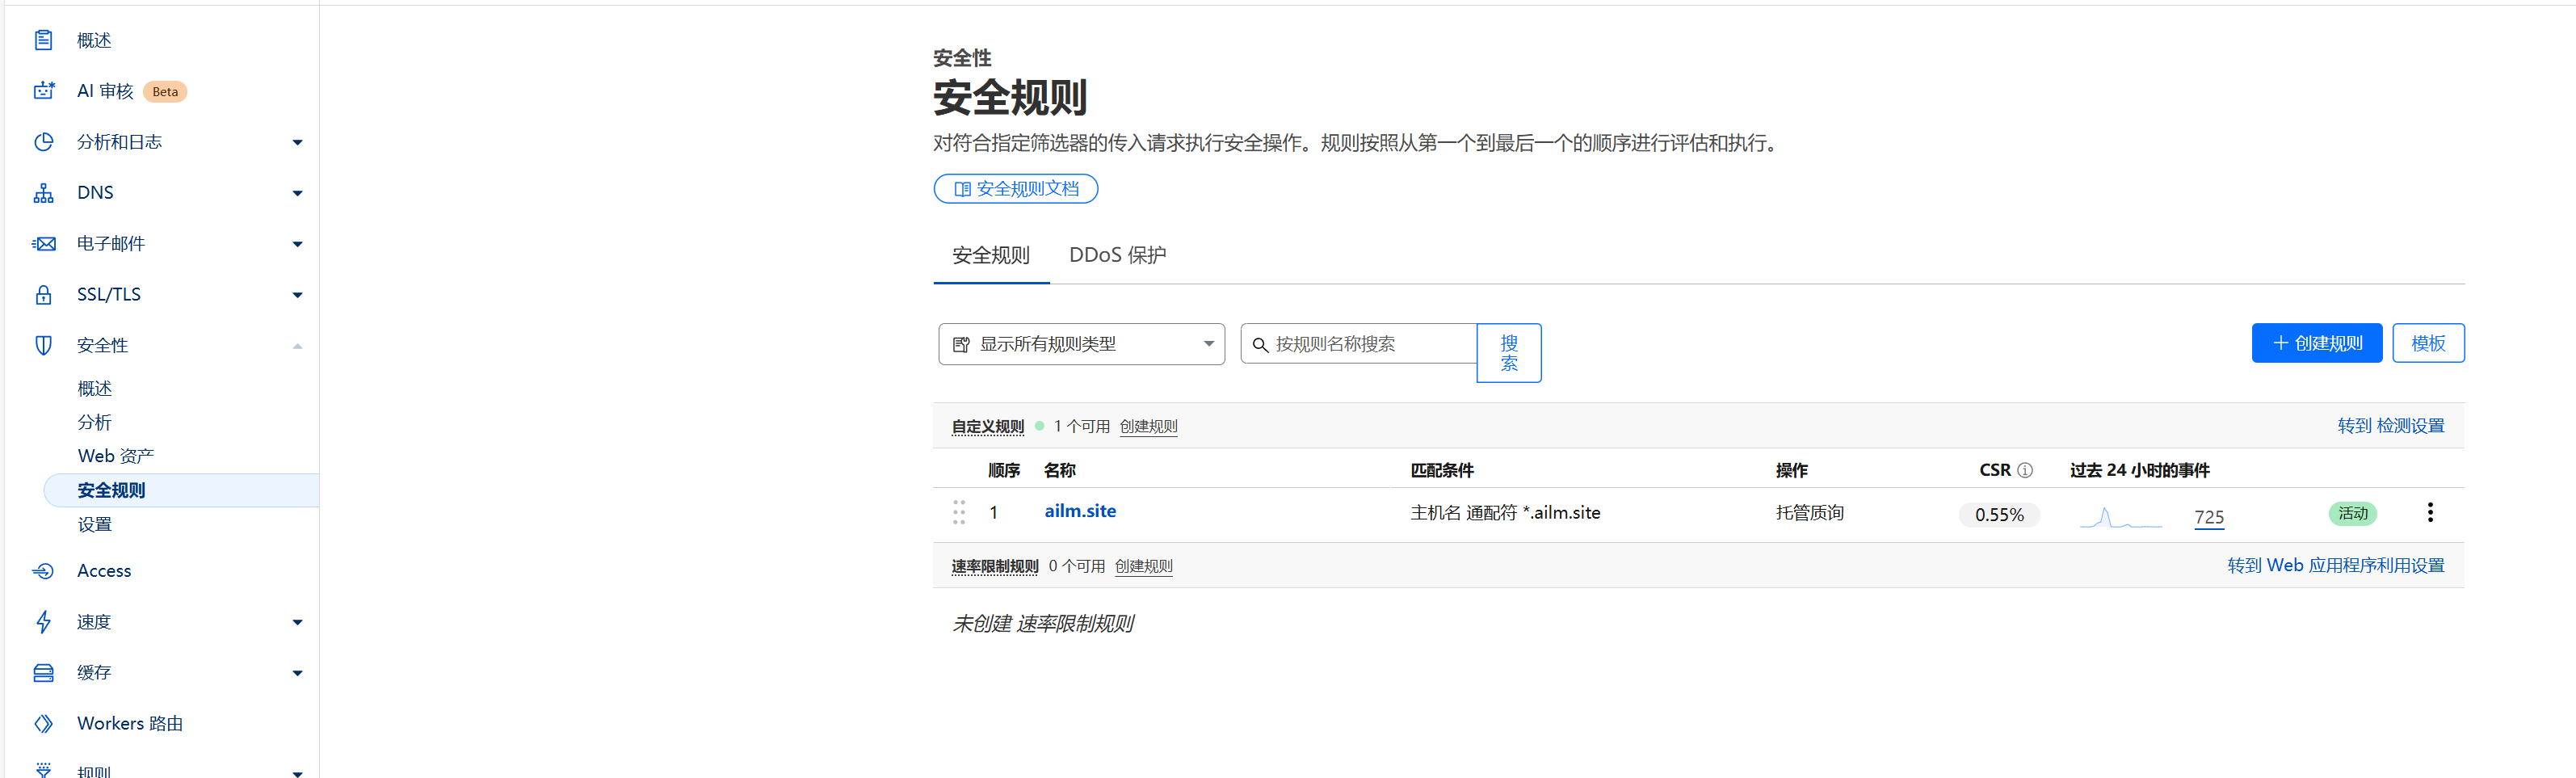
Task: Click the 创建规则 blue button
Action: tap(2315, 343)
